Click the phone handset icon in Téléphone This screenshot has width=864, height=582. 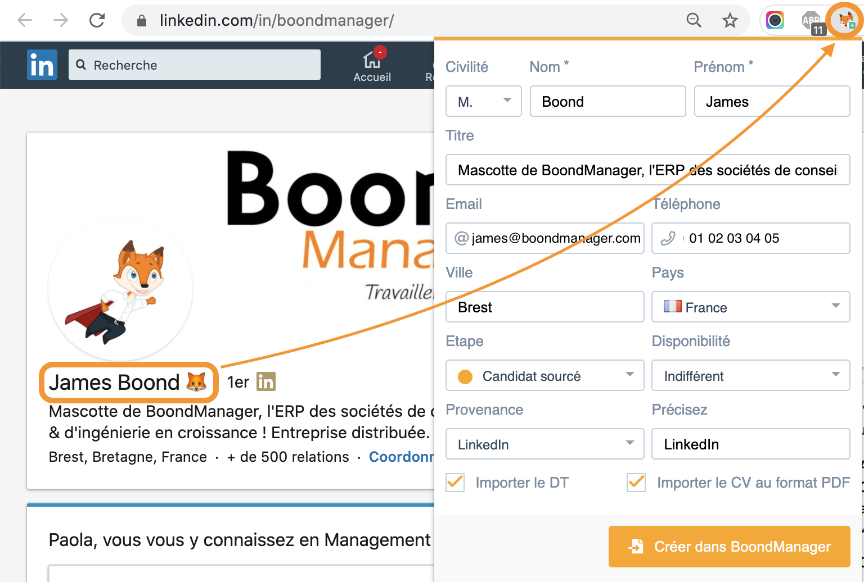[x=668, y=238]
